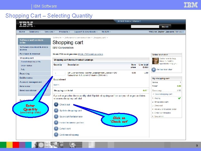Click the Software breadcrumb link
The image size is (201, 151).
(57, 38)
